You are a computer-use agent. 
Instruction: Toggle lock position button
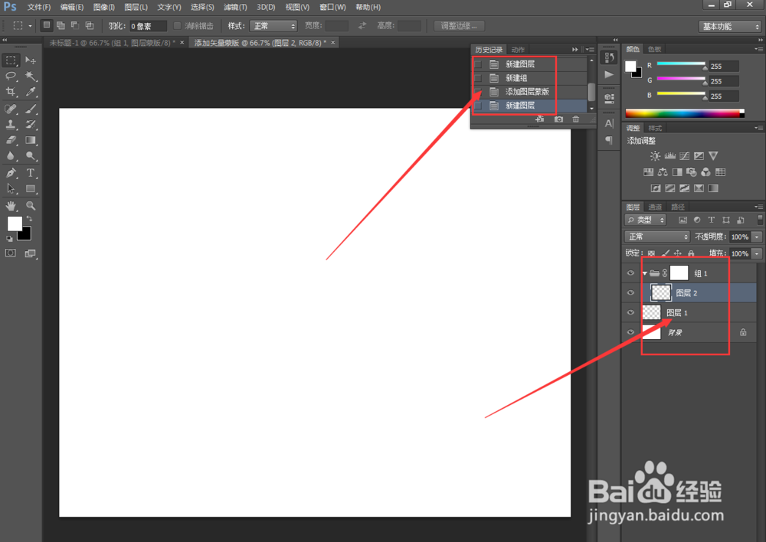point(678,253)
